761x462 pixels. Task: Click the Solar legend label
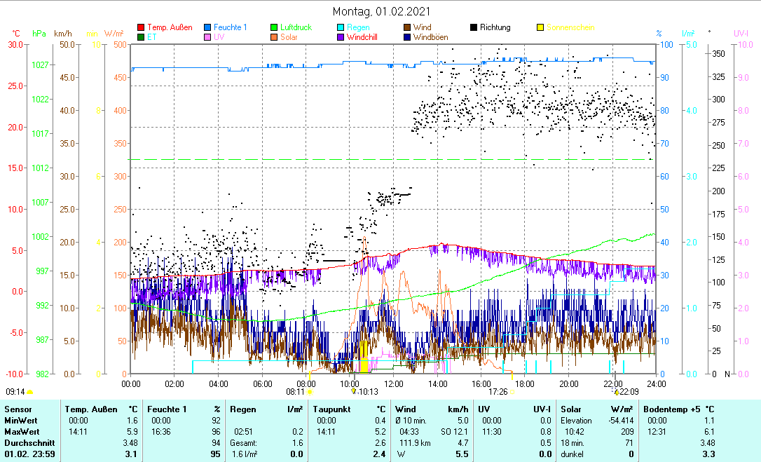point(290,37)
